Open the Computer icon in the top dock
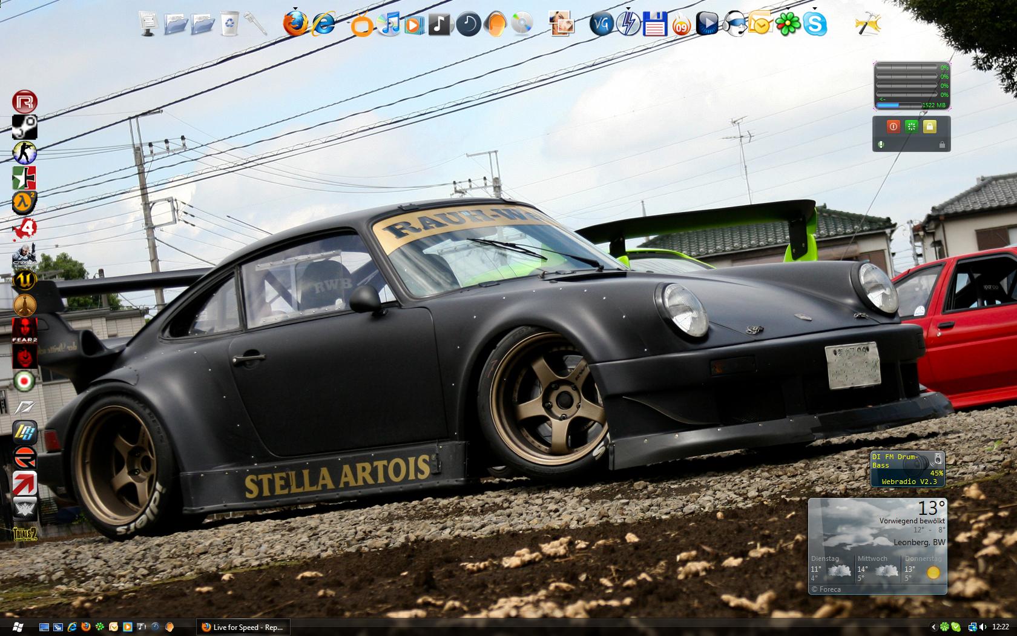Viewport: 1017px width, 636px height. [148, 24]
